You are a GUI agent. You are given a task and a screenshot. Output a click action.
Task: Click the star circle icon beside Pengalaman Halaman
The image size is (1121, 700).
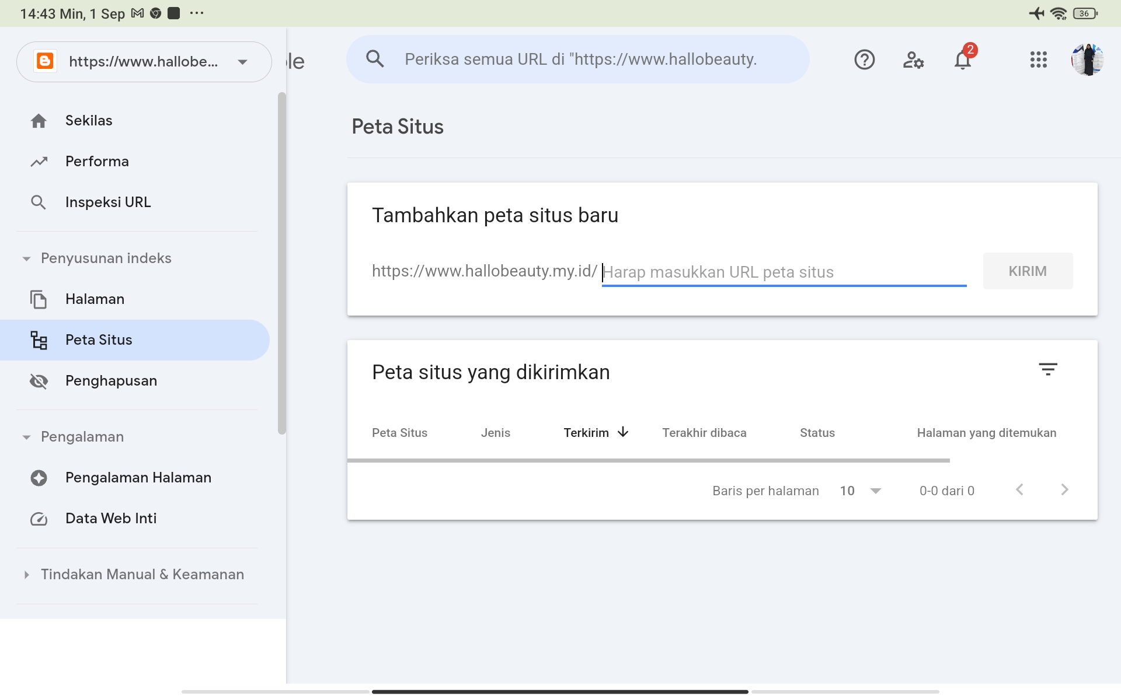39,478
